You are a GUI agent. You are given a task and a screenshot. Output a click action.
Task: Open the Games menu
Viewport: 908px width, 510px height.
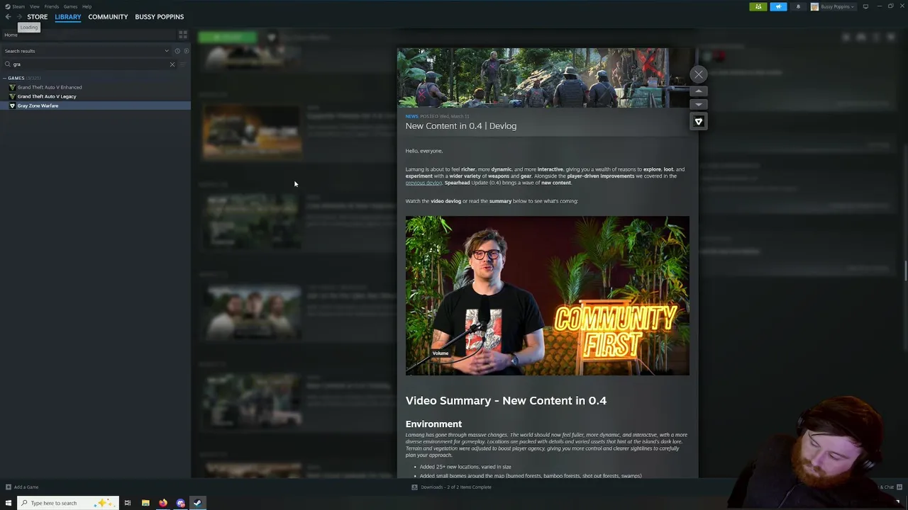(70, 6)
